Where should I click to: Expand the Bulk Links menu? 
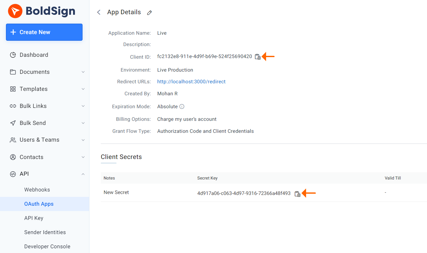[83, 106]
